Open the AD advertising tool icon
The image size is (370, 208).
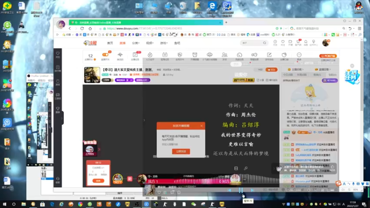[x=165, y=55]
